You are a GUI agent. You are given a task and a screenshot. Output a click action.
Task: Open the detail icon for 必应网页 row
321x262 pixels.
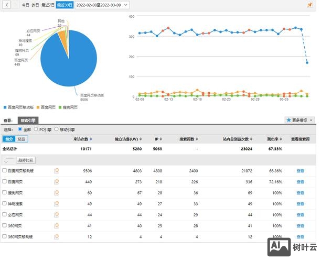56,215
